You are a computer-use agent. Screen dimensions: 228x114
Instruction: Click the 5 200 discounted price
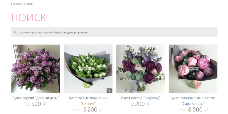click(x=90, y=110)
